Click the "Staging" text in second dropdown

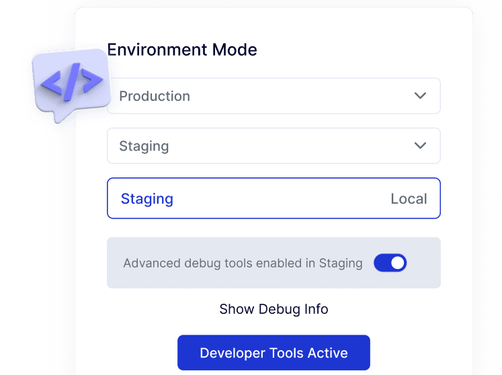coord(144,146)
